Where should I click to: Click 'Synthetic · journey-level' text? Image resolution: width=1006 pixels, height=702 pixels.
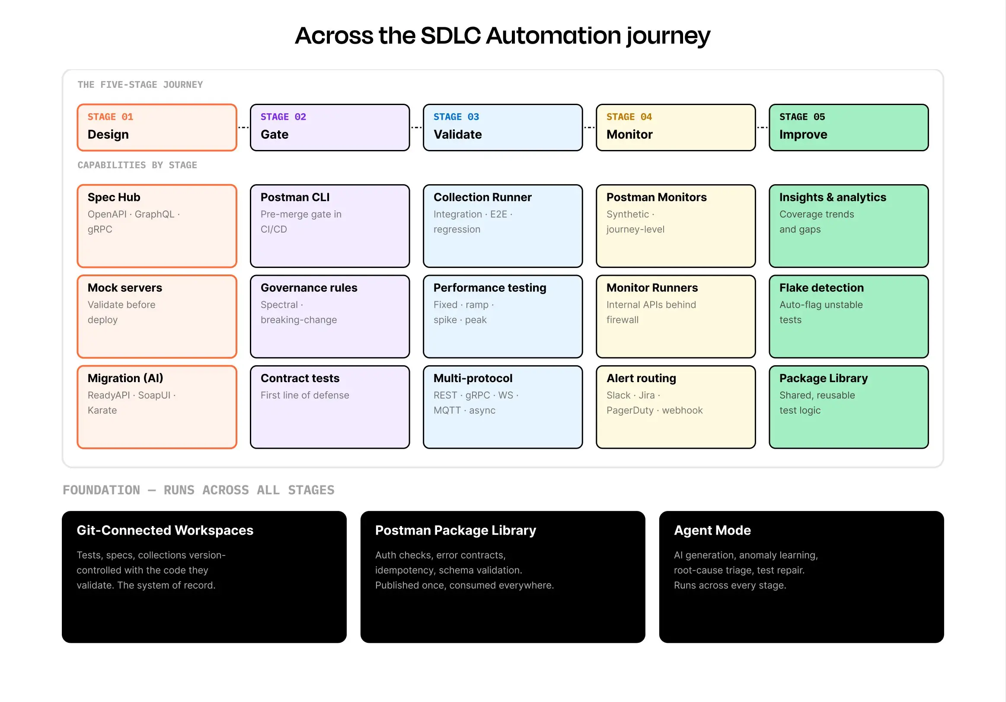[636, 222]
